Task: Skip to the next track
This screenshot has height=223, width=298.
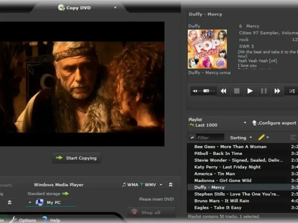Action: [x=277, y=91]
